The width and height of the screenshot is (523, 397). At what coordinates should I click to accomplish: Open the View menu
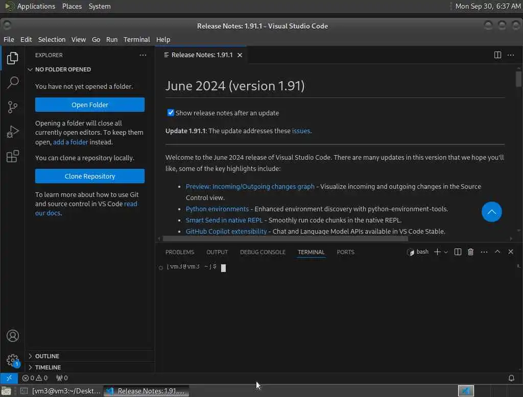[78, 39]
